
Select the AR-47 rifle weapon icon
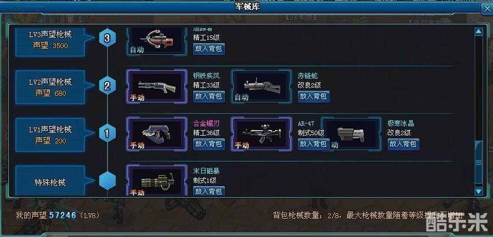[261, 134]
